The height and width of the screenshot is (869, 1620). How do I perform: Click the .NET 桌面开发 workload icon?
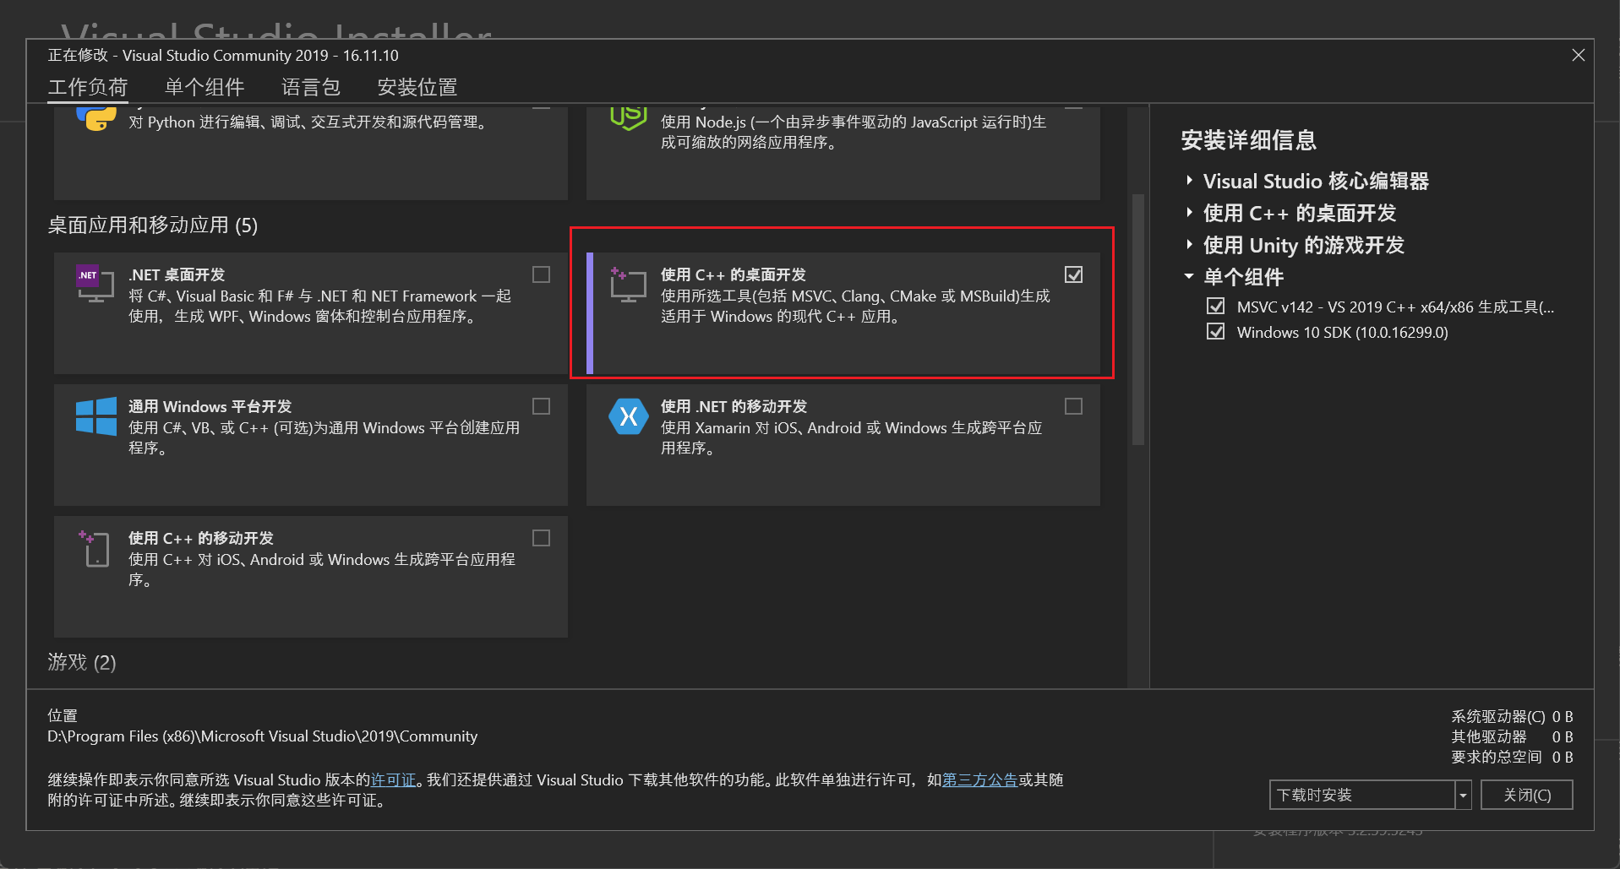pos(95,285)
